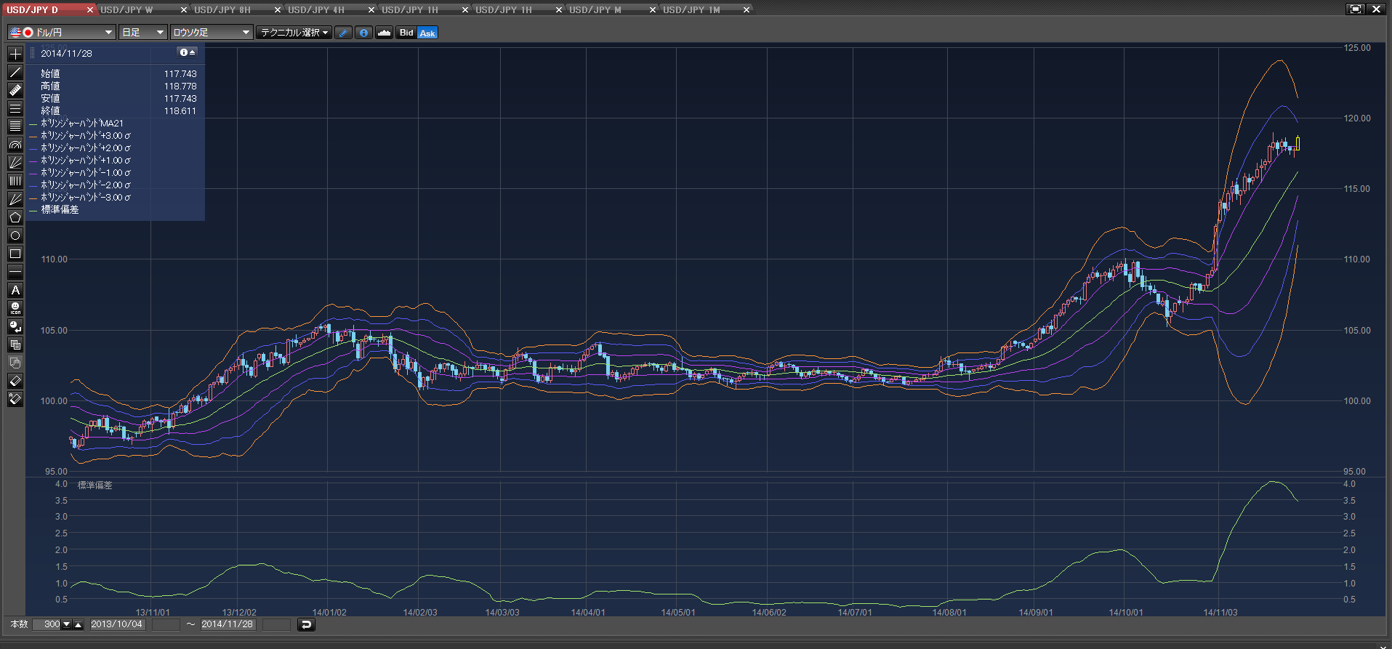Click the ボリンジャーバンド+2.00σ legend entry

point(86,148)
